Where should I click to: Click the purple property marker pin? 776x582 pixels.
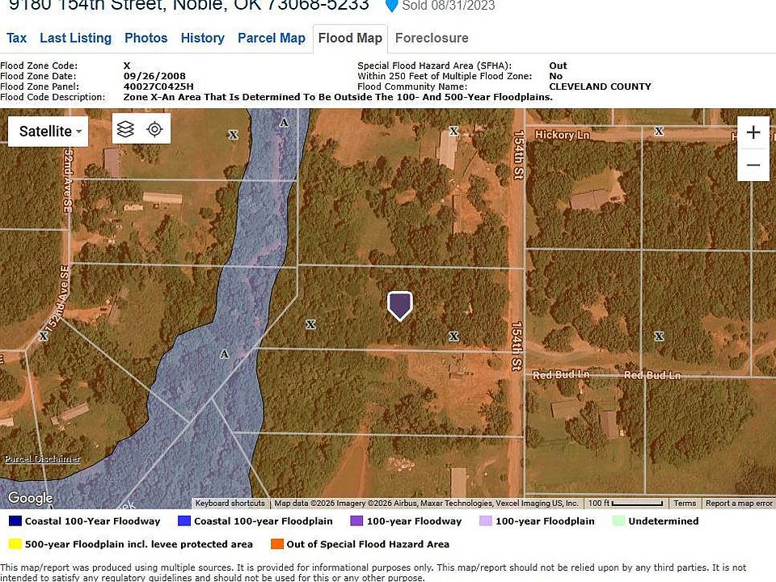pos(400,306)
